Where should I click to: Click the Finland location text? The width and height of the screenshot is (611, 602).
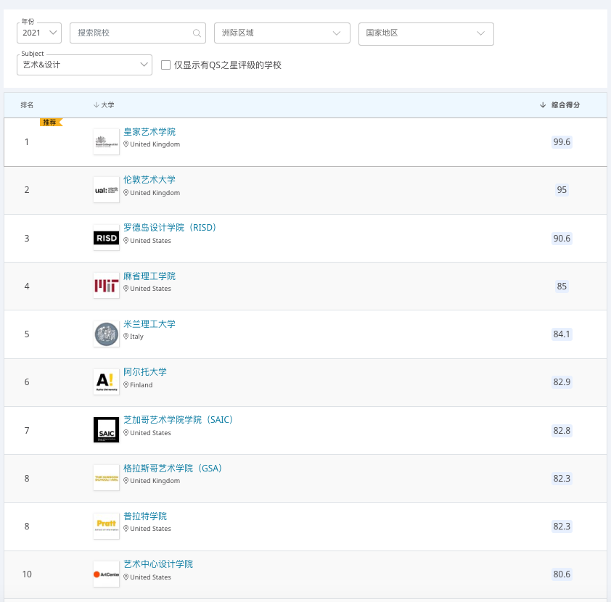pos(141,384)
